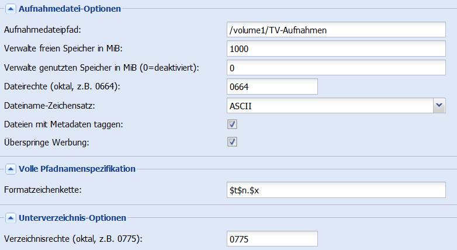Open the Dateiname-Zeichensatz dropdown arrow
The height and width of the screenshot is (250, 457).
coord(439,106)
